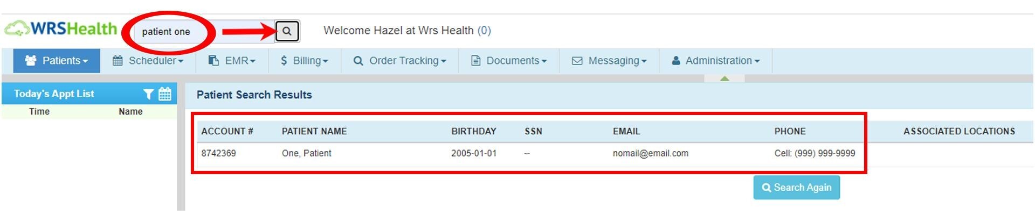
Task: Click account number 8742369
Action: pos(218,153)
